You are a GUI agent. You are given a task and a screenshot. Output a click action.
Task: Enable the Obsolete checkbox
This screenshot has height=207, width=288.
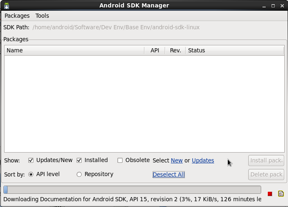pos(120,160)
